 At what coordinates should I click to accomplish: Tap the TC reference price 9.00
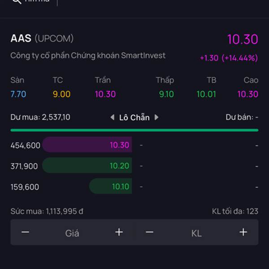(x=61, y=94)
